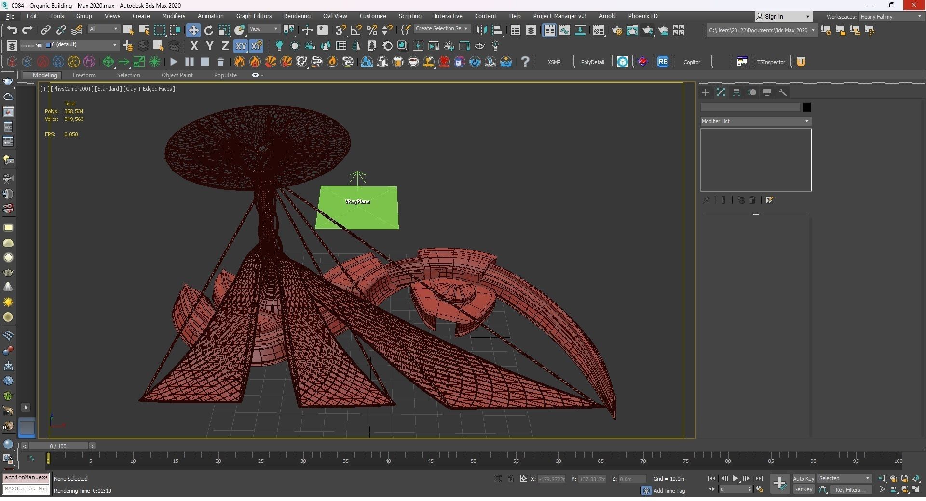Expand the Modifier List dropdown

(755, 121)
